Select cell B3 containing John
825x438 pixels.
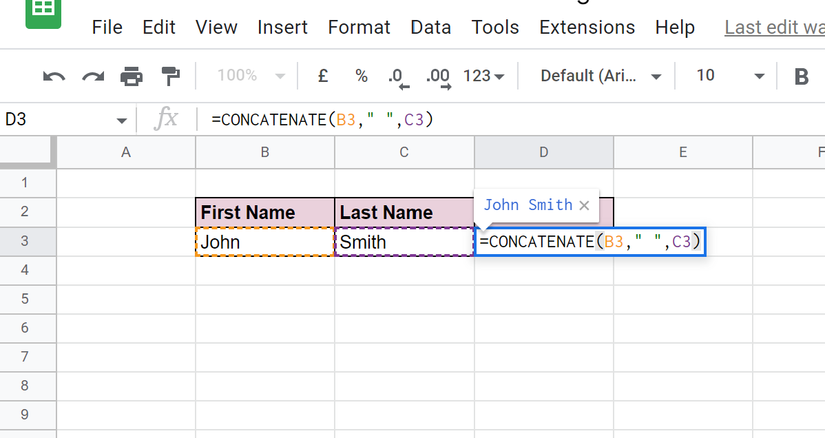tap(264, 242)
